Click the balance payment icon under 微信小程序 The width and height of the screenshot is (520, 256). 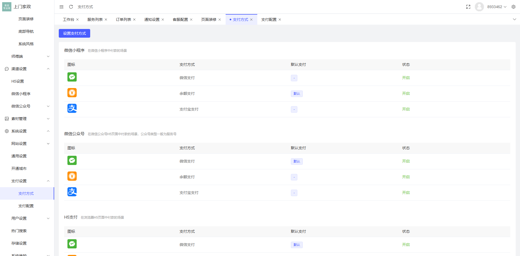click(72, 93)
